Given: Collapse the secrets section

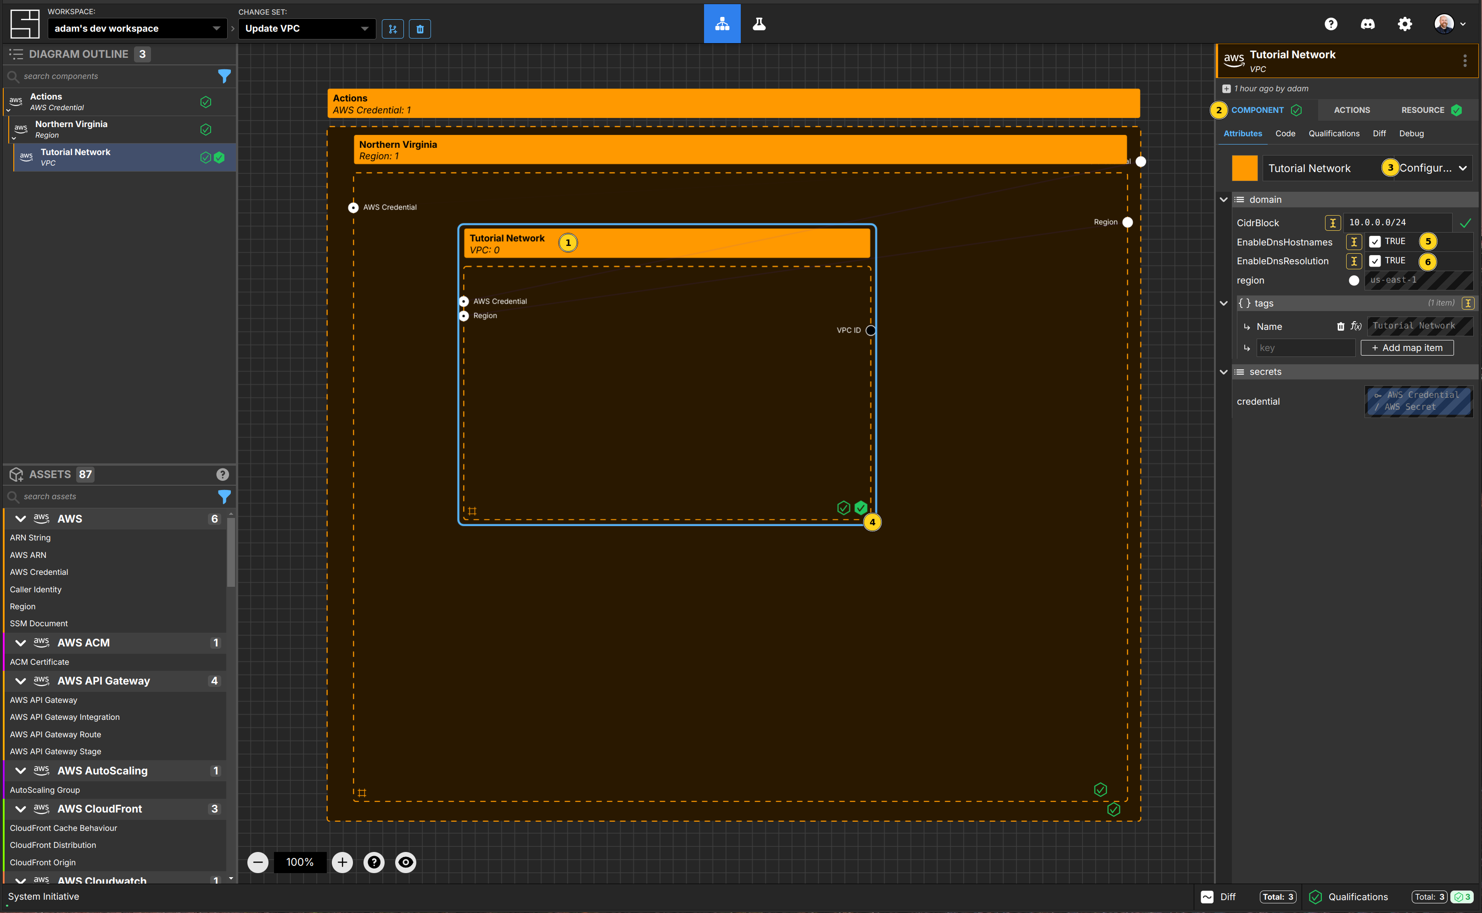Looking at the screenshot, I should click(1224, 372).
